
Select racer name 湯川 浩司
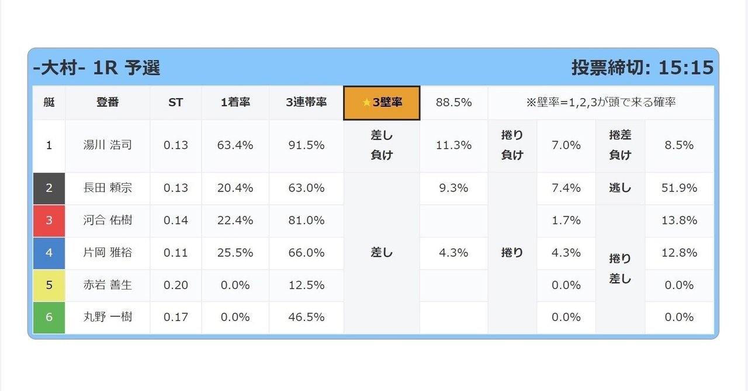(108, 145)
